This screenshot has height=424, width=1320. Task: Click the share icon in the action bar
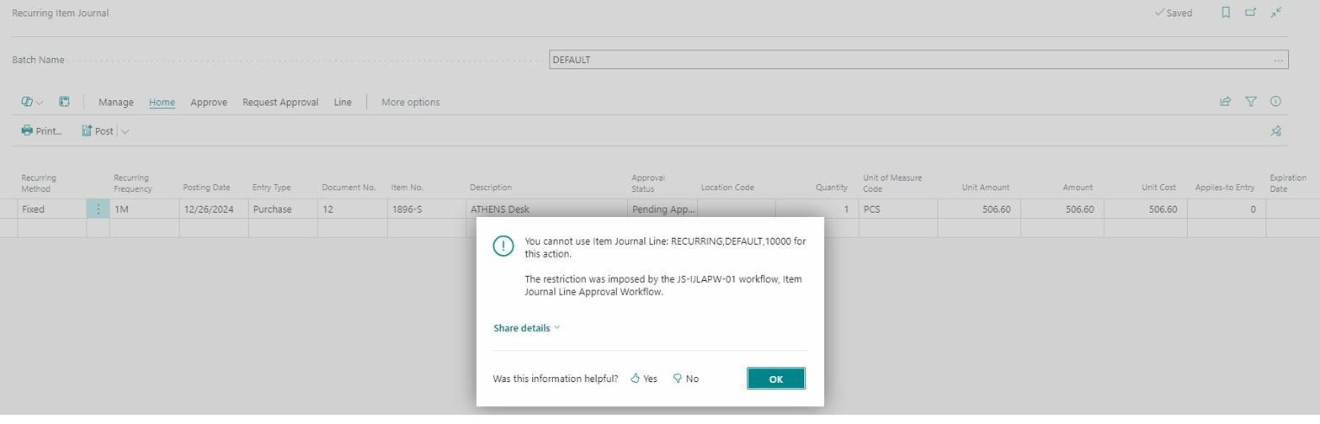pos(1225,102)
